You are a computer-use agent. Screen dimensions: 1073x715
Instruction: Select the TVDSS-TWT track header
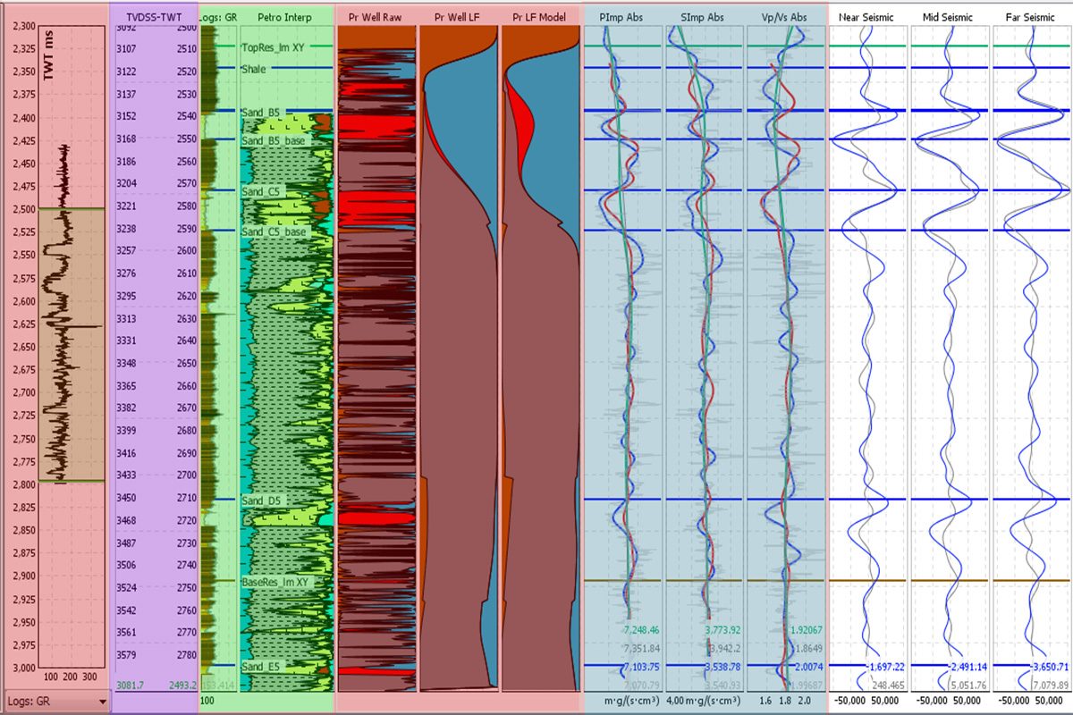156,17
